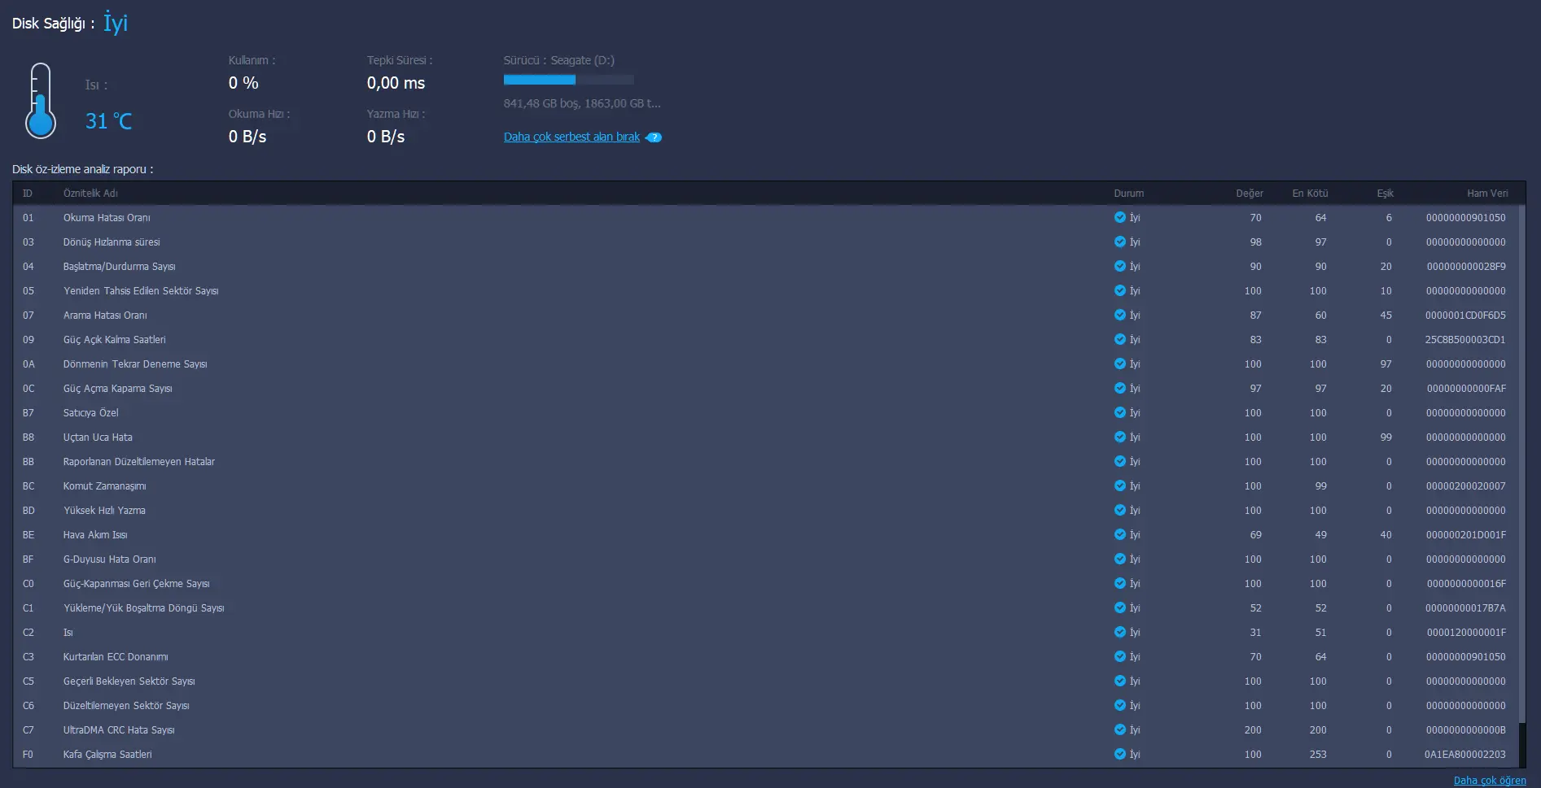Click status check icon for Arama Hatası Oranı
Image resolution: width=1541 pixels, height=788 pixels.
[1120, 315]
